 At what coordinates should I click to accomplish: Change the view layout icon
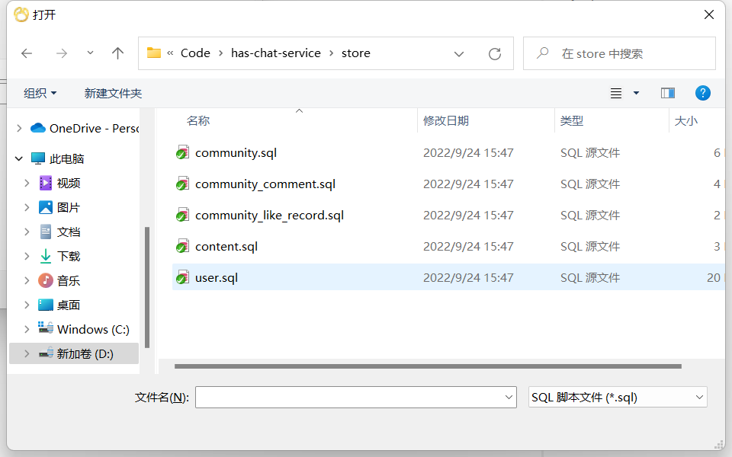[x=616, y=93]
